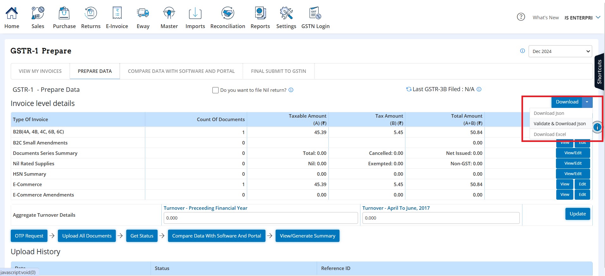Image resolution: width=605 pixels, height=276 pixels.
Task: Click View/Generate Summary button
Action: 308,236
